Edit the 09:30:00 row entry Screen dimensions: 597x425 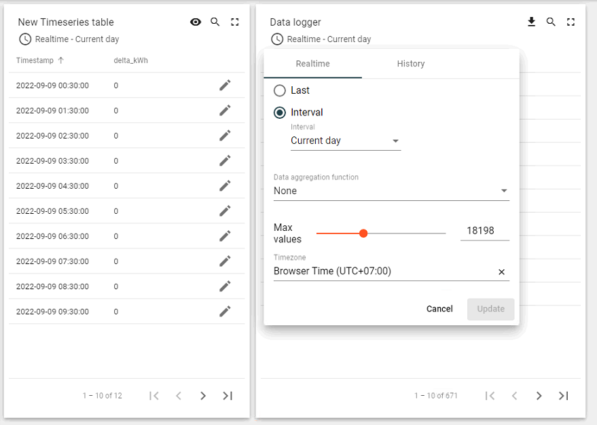tap(225, 311)
